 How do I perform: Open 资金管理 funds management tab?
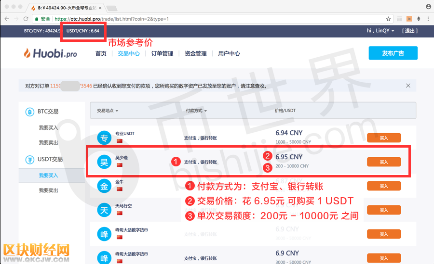[196, 53]
